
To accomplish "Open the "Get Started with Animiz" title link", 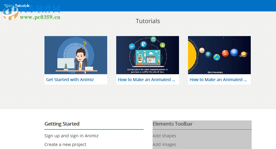I will [70, 80].
